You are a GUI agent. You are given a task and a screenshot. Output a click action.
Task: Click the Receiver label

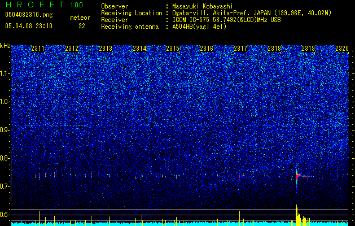click(x=115, y=20)
